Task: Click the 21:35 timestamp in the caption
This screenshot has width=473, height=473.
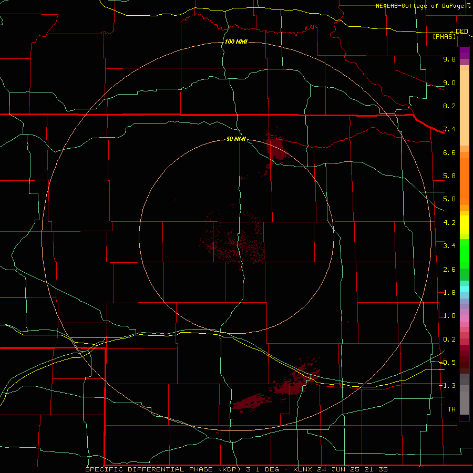Action: click(376, 469)
